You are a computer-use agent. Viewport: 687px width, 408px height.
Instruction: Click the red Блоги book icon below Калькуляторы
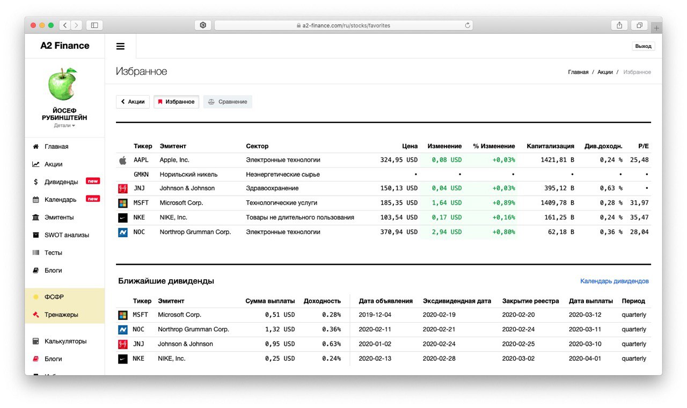pyautogui.click(x=35, y=359)
